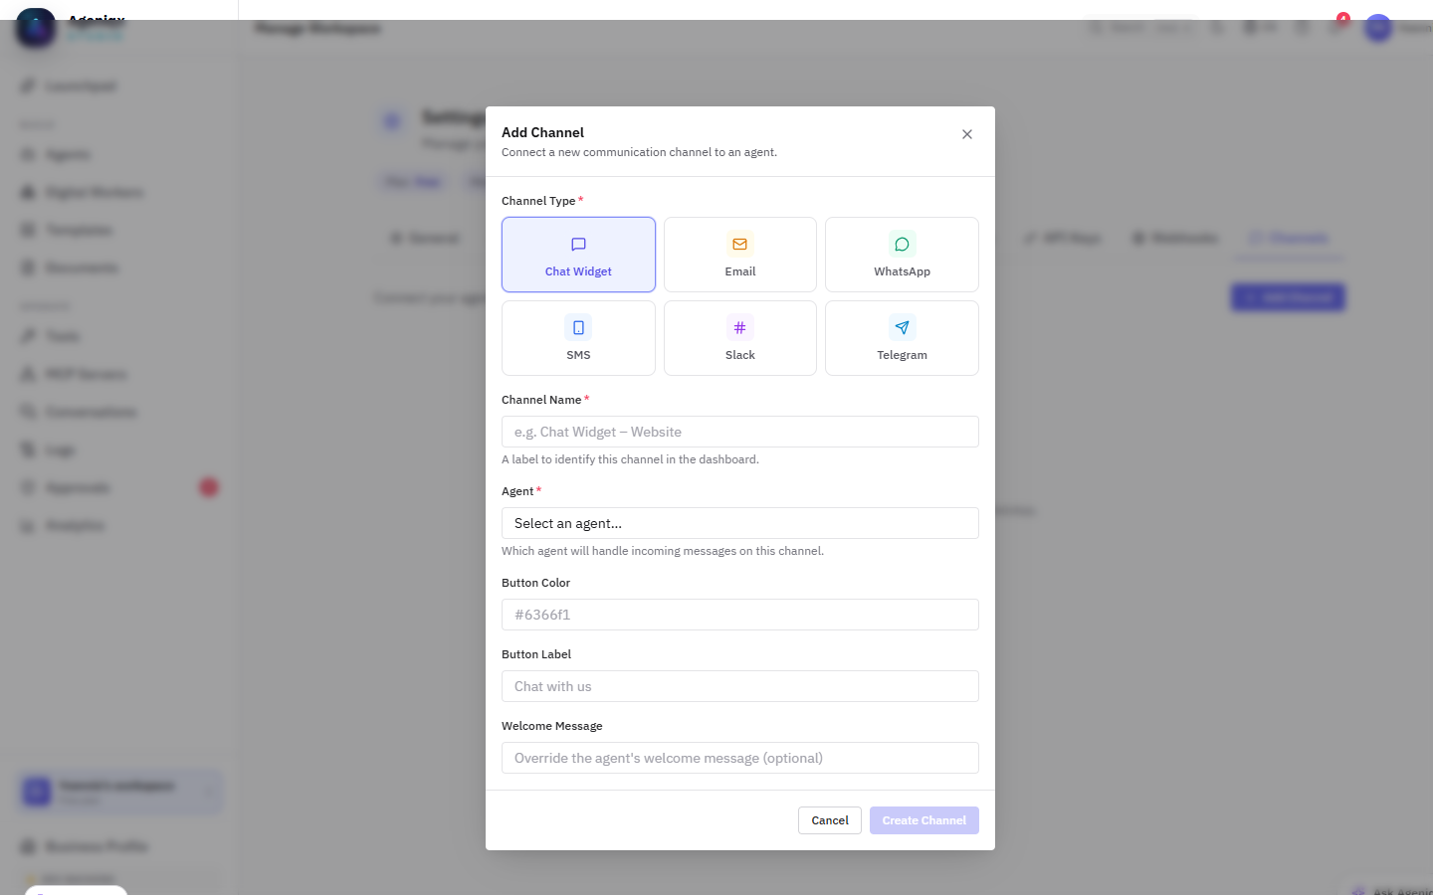Click 'A label to identify this channel' hint
Viewport: 1433px width, 895px height.
630,459
